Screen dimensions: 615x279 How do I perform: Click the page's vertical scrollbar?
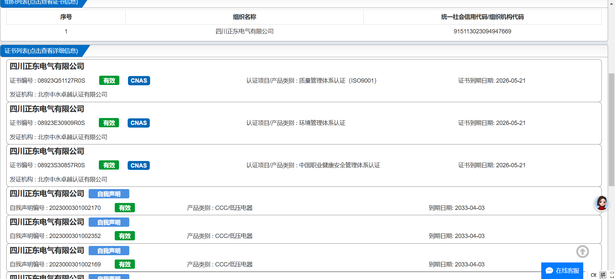click(x=611, y=130)
